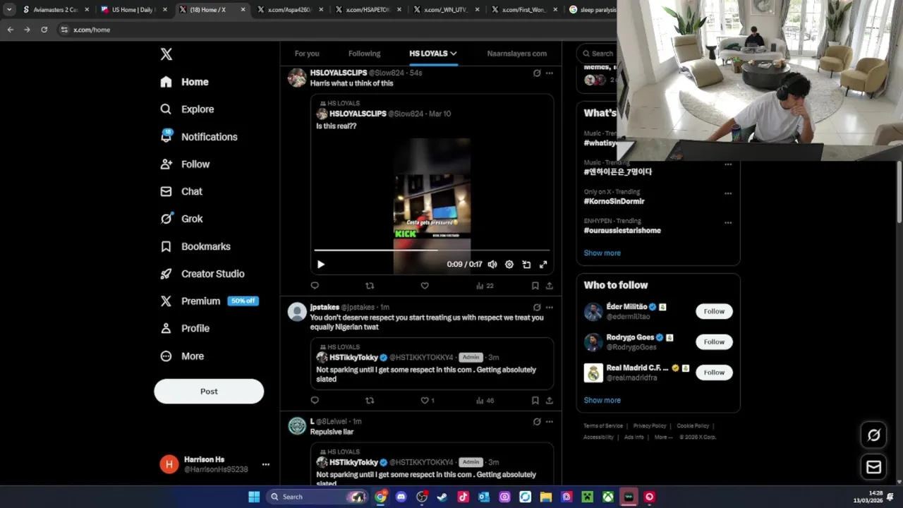The image size is (903, 508).
Task: Reply to the HSLOYALSCLIPS post
Action: pos(315,286)
